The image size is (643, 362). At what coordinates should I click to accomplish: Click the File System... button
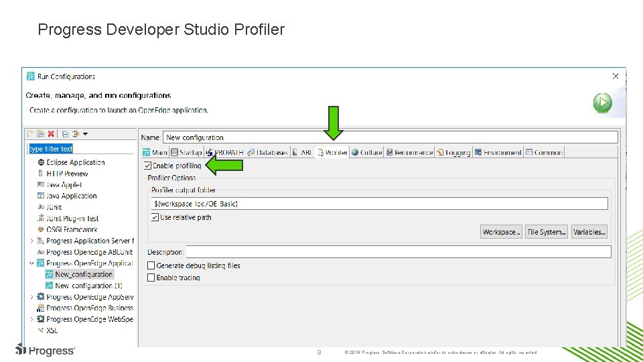point(547,232)
